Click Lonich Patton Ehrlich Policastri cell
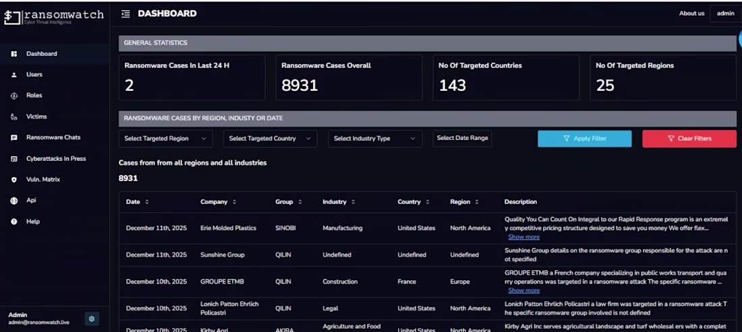 (x=229, y=308)
